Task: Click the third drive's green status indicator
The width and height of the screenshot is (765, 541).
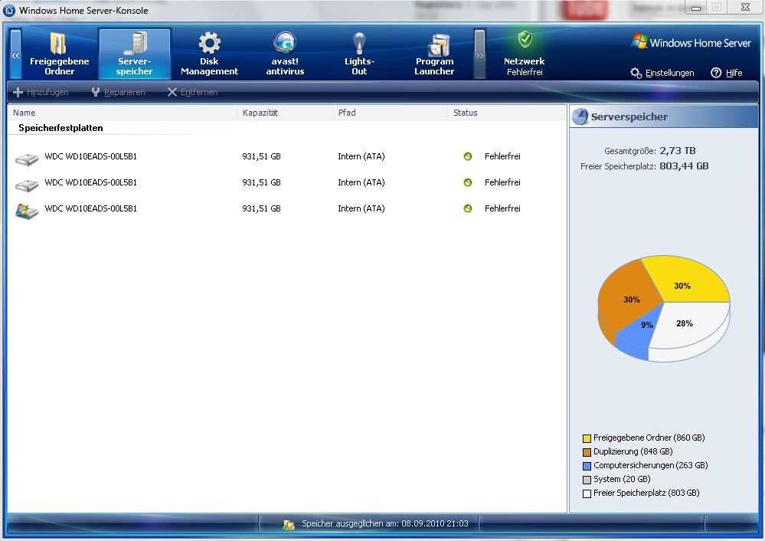Action: (468, 208)
